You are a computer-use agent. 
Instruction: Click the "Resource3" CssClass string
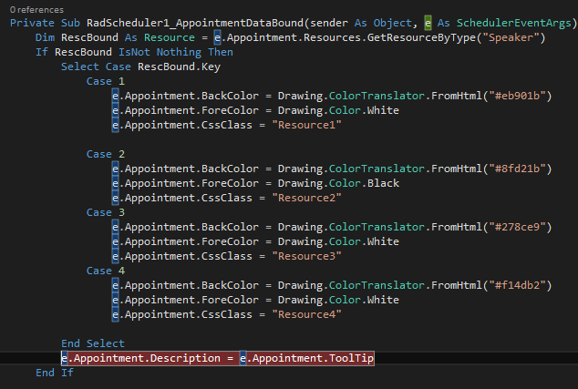(x=307, y=256)
